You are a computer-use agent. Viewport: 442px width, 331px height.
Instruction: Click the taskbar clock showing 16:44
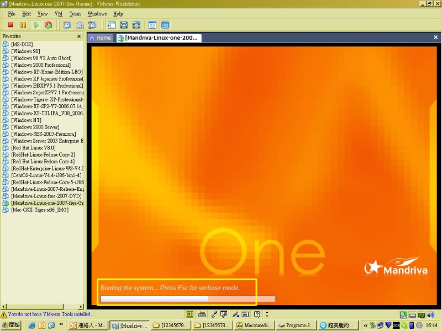pyautogui.click(x=432, y=325)
